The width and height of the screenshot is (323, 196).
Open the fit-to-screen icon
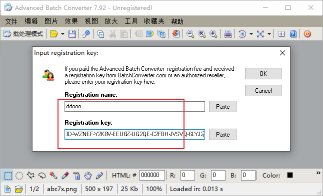[x=260, y=34]
